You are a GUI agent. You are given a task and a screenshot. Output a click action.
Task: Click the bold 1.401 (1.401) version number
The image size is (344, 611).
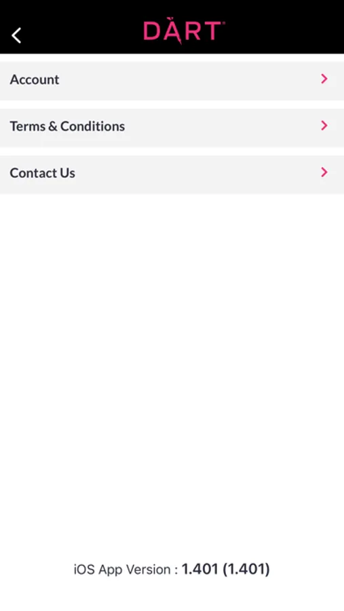(x=225, y=570)
